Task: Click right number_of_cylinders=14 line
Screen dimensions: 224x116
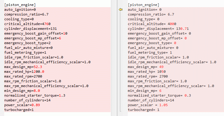Action: pos(151,100)
